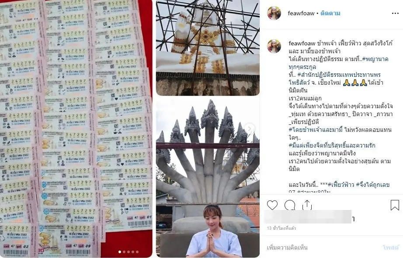Open feawfoaw header profile picture
This screenshot has height=258, width=403.
coord(274,13)
